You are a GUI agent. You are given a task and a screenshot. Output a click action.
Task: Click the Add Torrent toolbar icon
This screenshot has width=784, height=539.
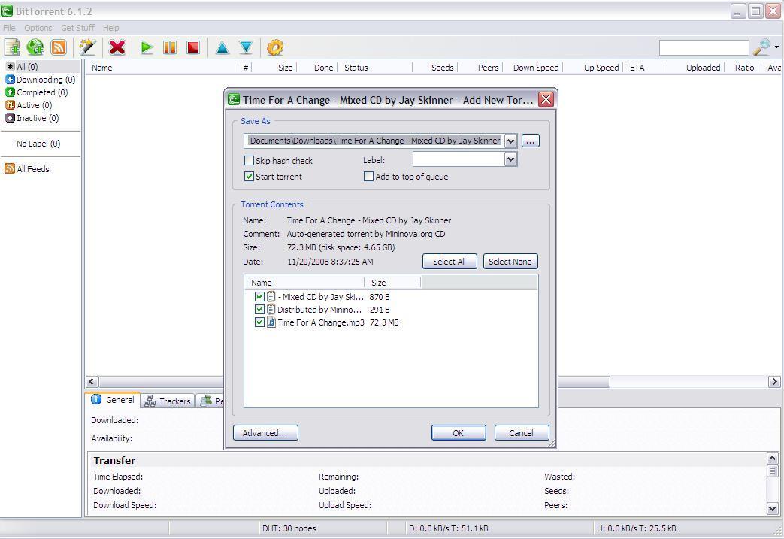tap(12, 47)
